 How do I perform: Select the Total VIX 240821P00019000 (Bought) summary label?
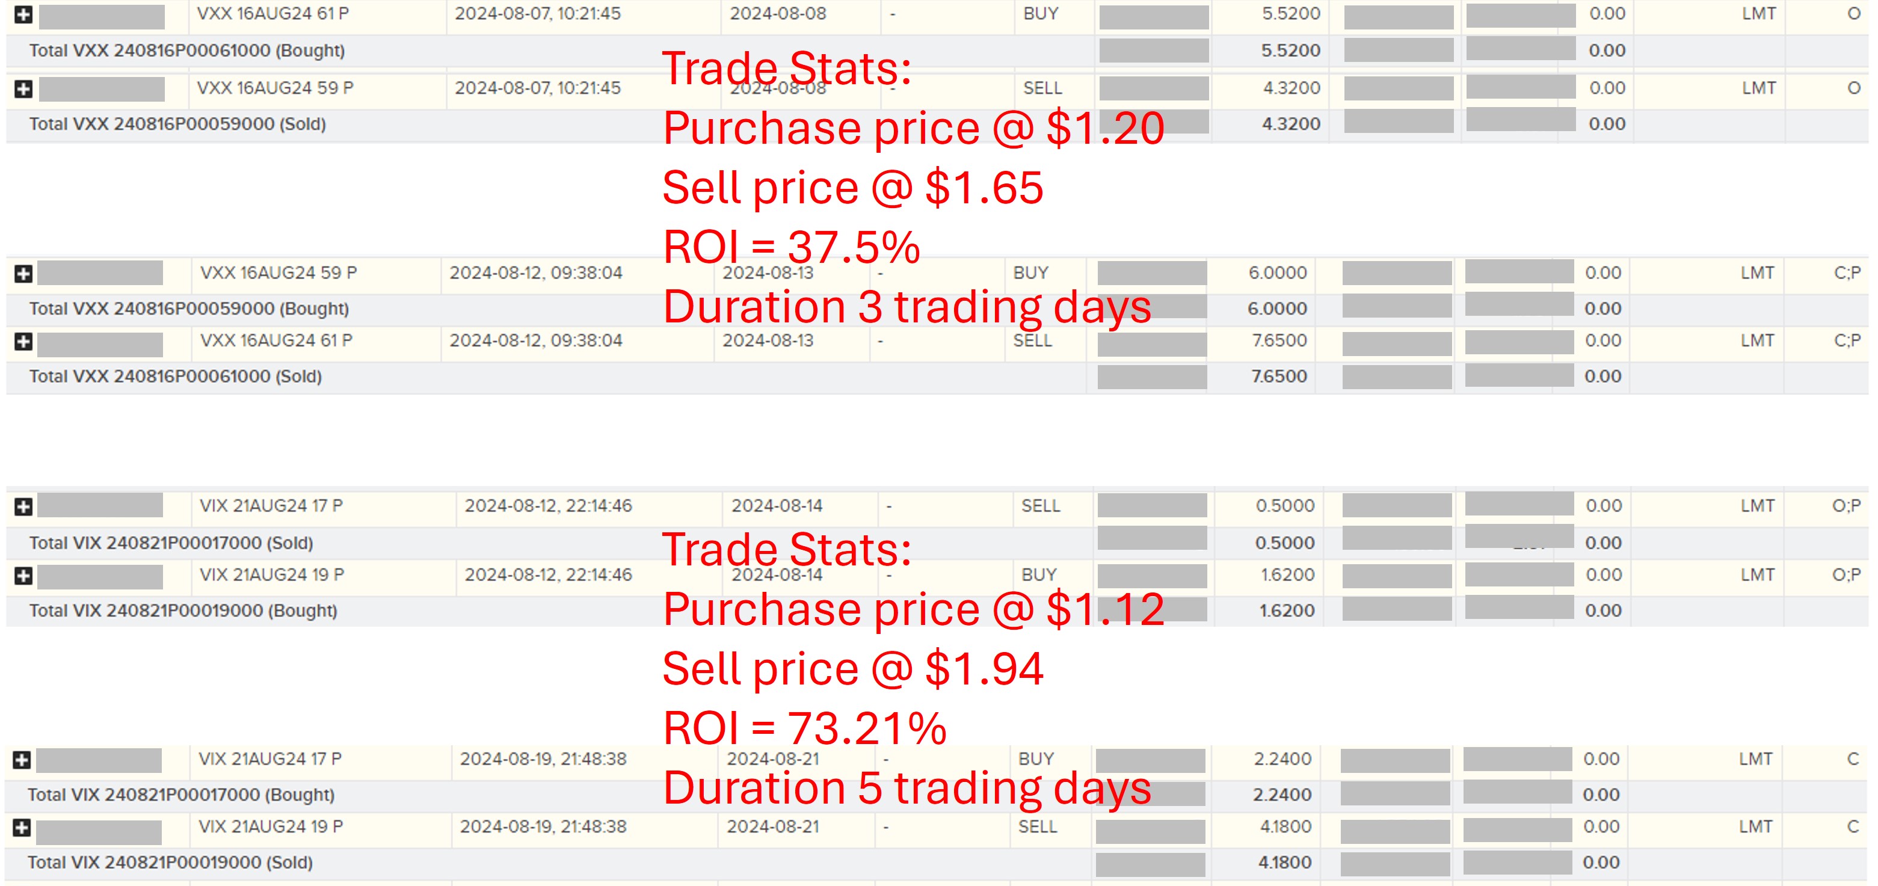(183, 611)
